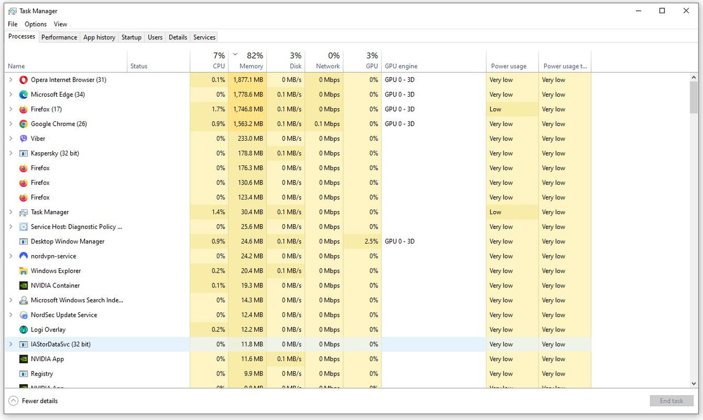Open the Details tab
703x420 pixels.
(x=178, y=37)
